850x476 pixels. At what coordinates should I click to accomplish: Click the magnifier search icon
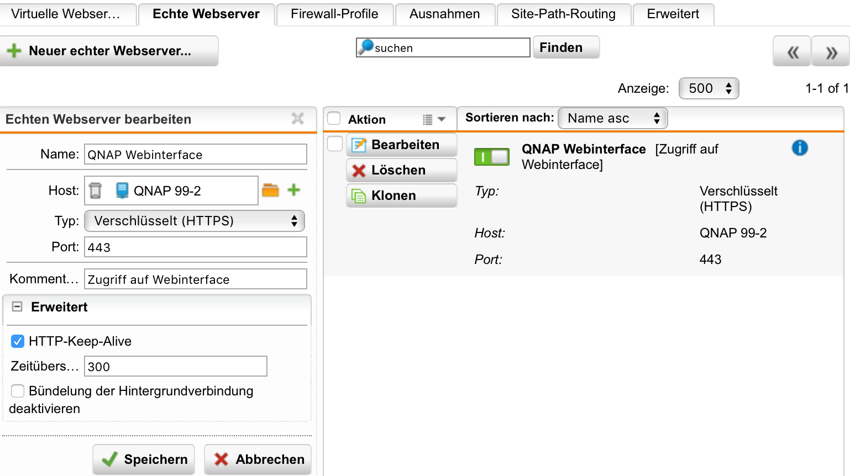click(365, 47)
